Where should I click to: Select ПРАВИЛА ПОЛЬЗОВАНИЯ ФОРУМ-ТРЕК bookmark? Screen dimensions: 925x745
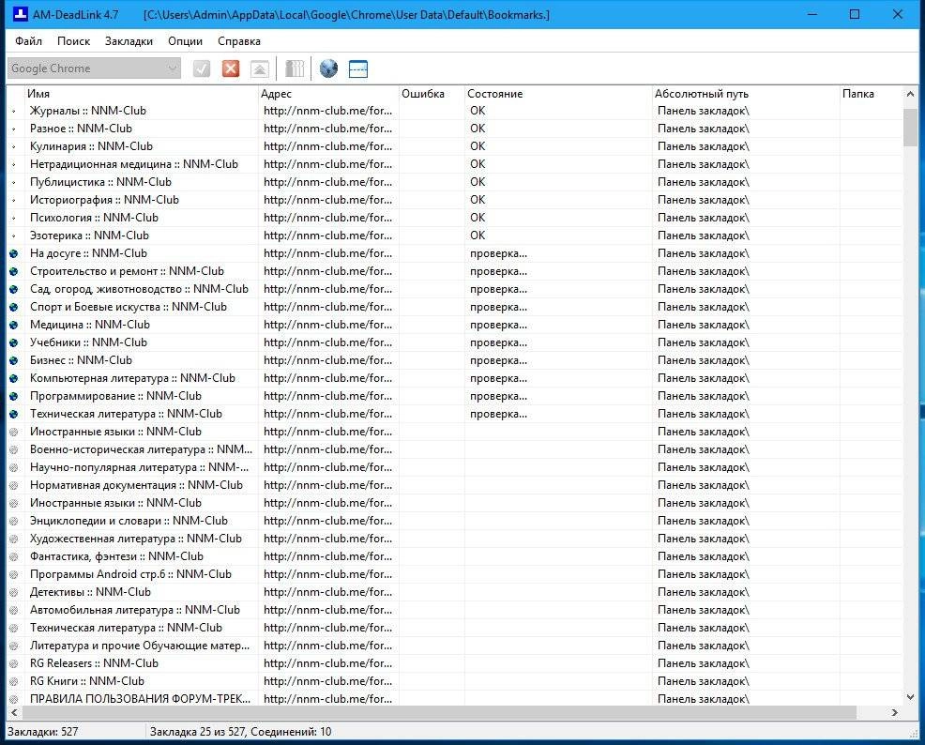tap(140, 699)
